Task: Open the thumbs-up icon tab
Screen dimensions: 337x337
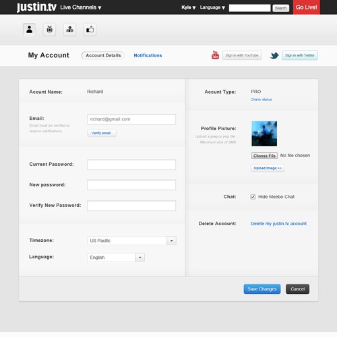Action: [90, 30]
